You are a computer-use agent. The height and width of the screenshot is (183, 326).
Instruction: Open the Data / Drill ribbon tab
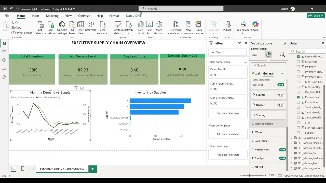(x=133, y=16)
